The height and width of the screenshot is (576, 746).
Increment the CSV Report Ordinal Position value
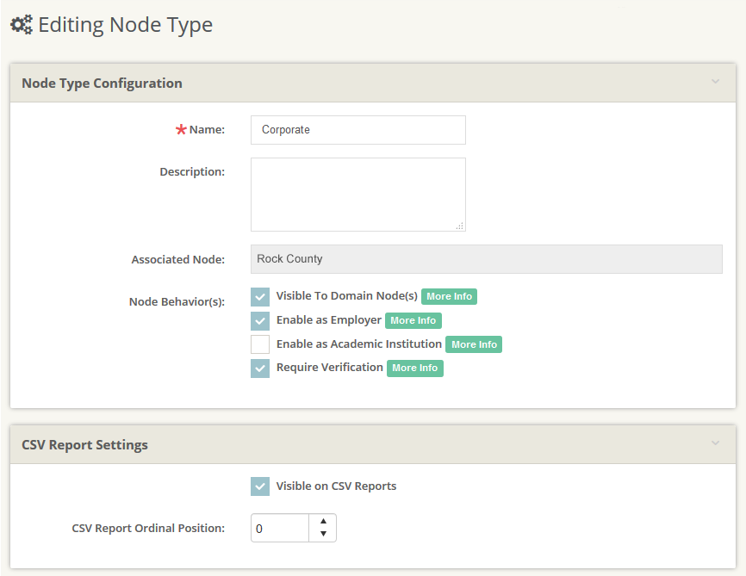click(x=323, y=522)
